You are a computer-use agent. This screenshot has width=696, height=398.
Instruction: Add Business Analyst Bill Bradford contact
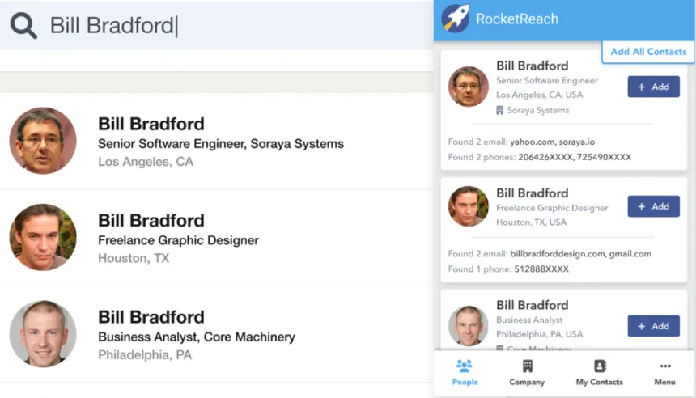click(x=653, y=326)
